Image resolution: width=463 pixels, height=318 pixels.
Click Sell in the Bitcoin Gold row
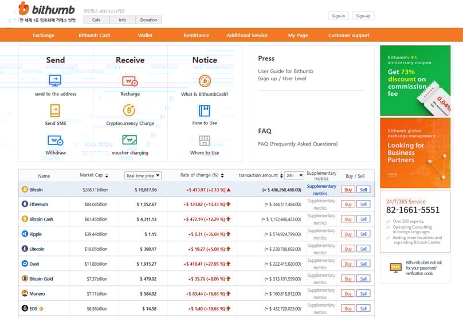point(363,278)
